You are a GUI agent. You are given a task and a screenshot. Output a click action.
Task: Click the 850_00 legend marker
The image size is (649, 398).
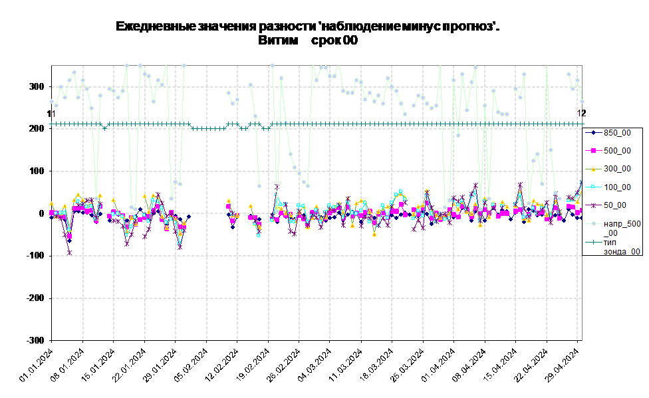(x=593, y=133)
